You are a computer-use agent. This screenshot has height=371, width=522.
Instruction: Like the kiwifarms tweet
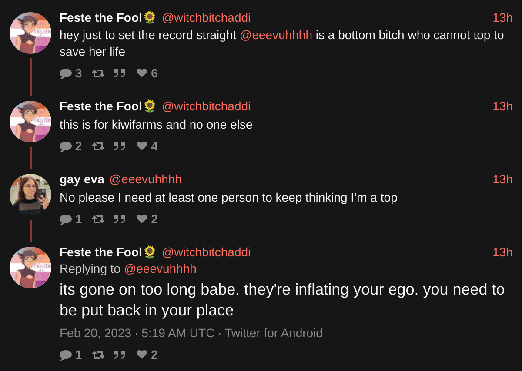(x=142, y=146)
